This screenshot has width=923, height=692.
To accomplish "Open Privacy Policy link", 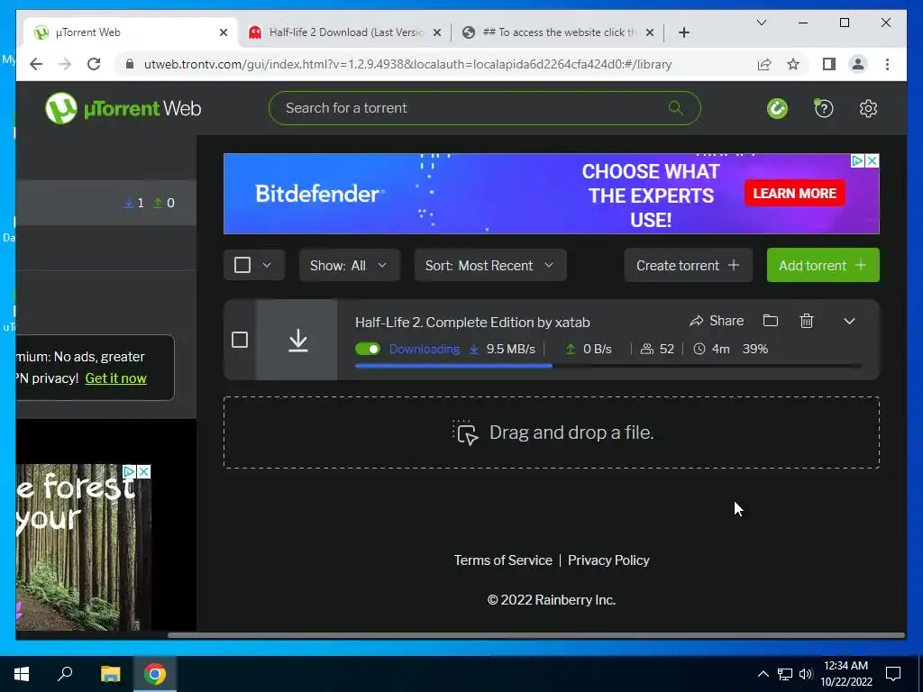I will (608, 560).
